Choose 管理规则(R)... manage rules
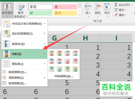 [25, 83]
